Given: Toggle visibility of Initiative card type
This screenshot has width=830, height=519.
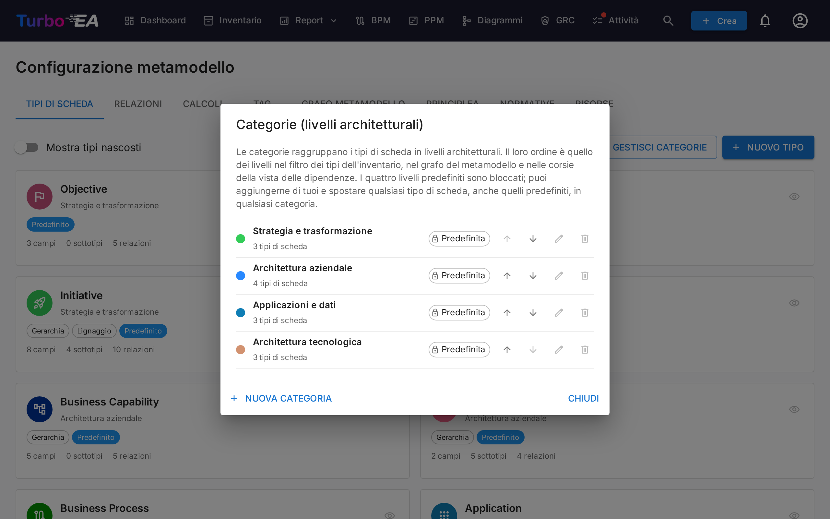Looking at the screenshot, I should (x=794, y=303).
